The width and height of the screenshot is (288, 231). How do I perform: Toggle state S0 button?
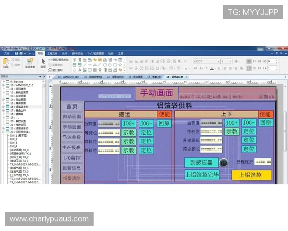[x=249, y=61]
